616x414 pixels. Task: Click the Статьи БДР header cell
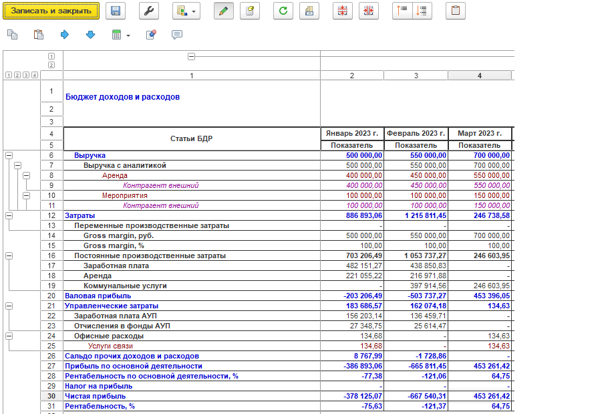click(x=192, y=138)
